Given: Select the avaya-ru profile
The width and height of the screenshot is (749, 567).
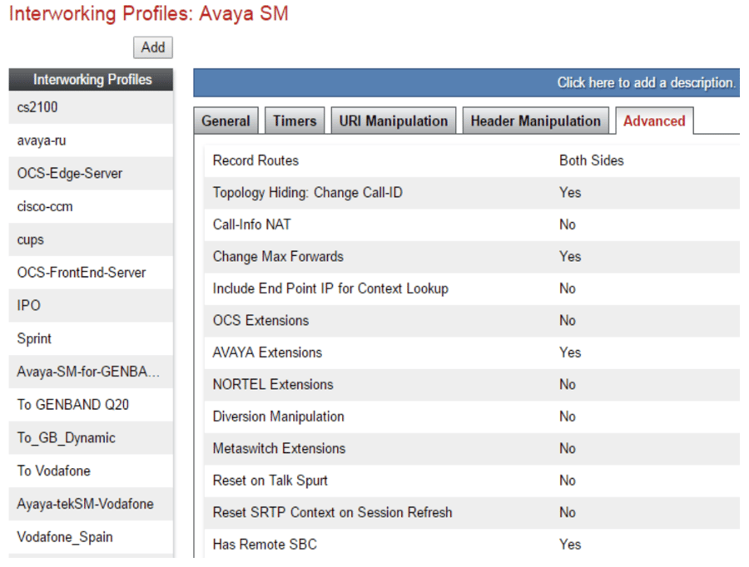Looking at the screenshot, I should [x=91, y=141].
